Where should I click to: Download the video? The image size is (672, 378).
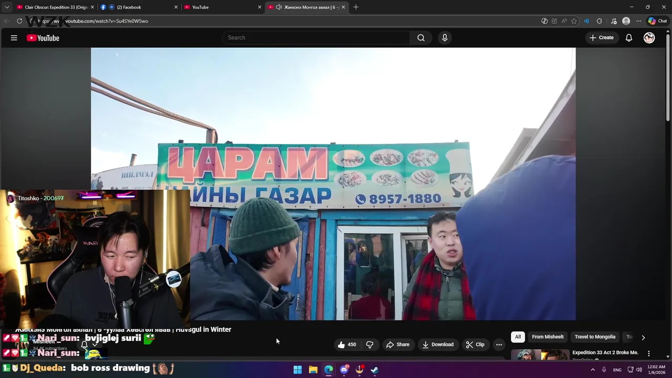point(437,344)
